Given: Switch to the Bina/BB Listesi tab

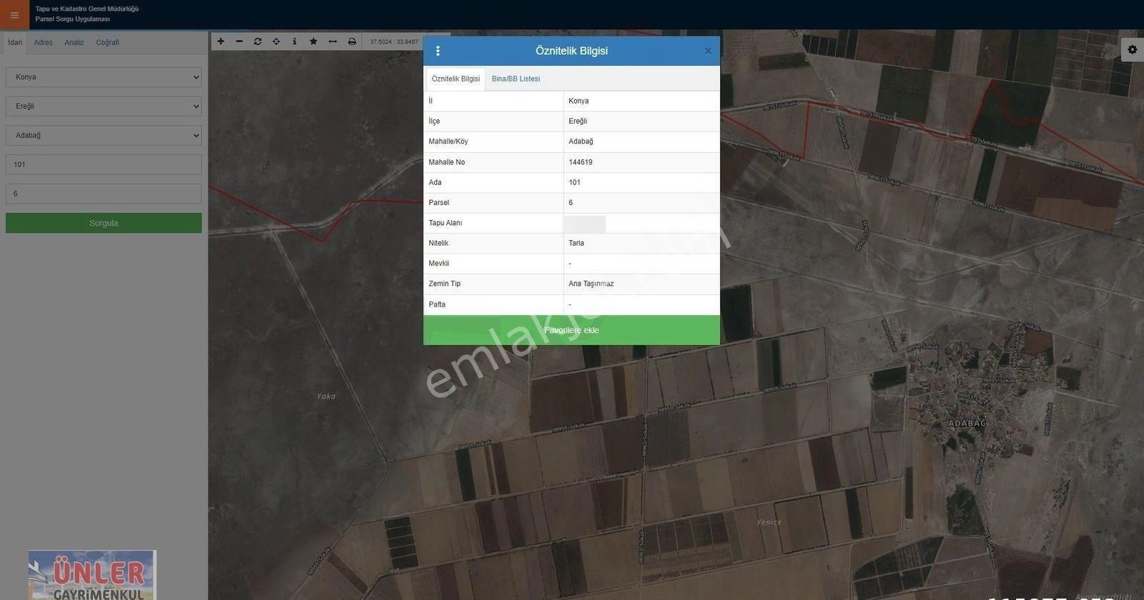Looking at the screenshot, I should (x=516, y=79).
